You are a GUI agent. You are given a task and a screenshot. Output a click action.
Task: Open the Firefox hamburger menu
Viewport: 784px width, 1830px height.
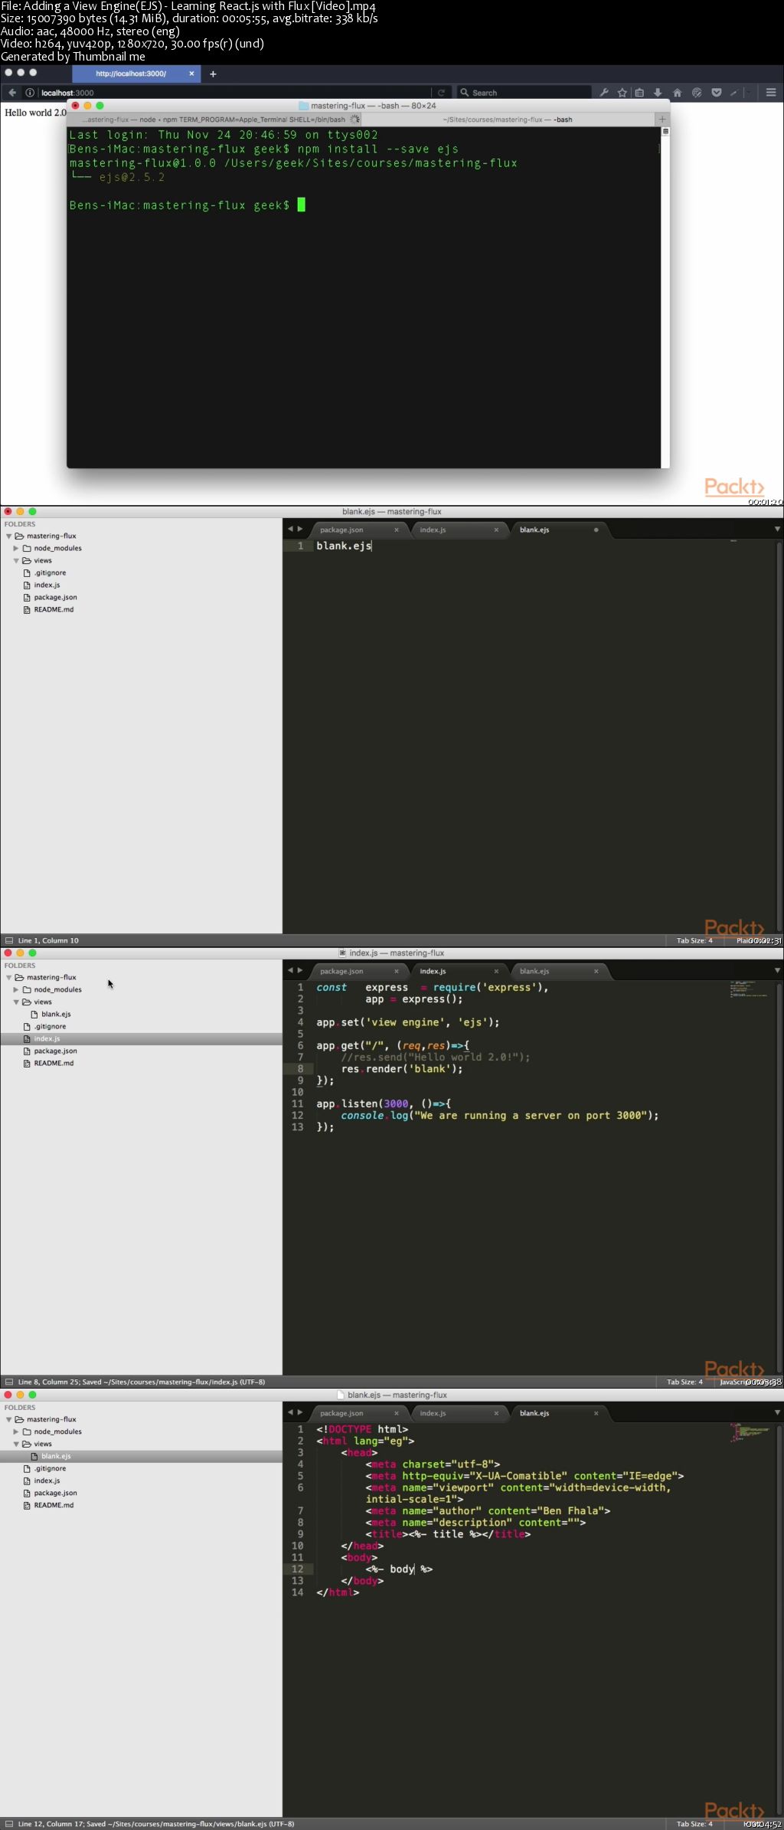pos(771,93)
